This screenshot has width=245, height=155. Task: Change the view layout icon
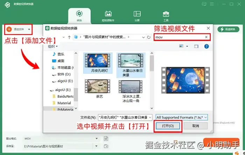(x=181, y=46)
